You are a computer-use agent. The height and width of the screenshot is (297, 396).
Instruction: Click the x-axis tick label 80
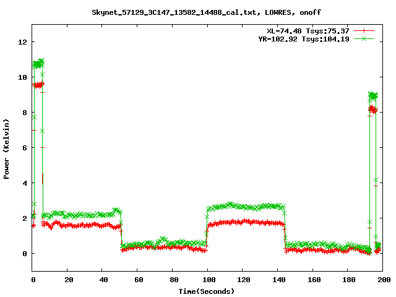click(x=174, y=280)
